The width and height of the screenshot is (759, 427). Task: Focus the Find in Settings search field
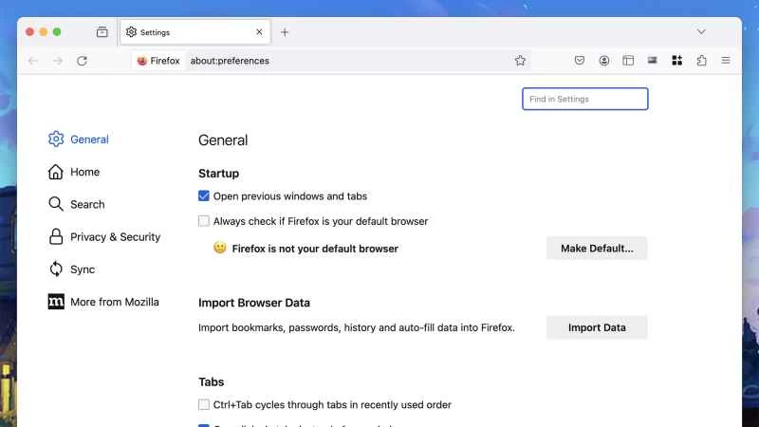pos(584,100)
